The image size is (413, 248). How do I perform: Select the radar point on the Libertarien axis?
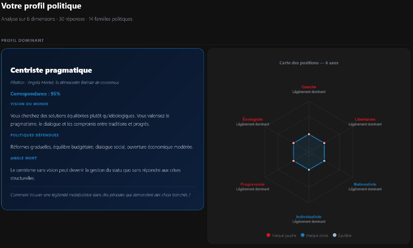324,143
